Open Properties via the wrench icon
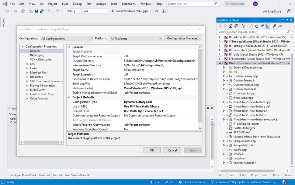The width and height of the screenshot is (295, 185). [274, 26]
